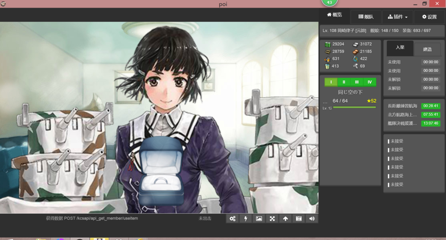Click the improvement screw icon beside 69
446x240 pixels.
tap(355, 66)
